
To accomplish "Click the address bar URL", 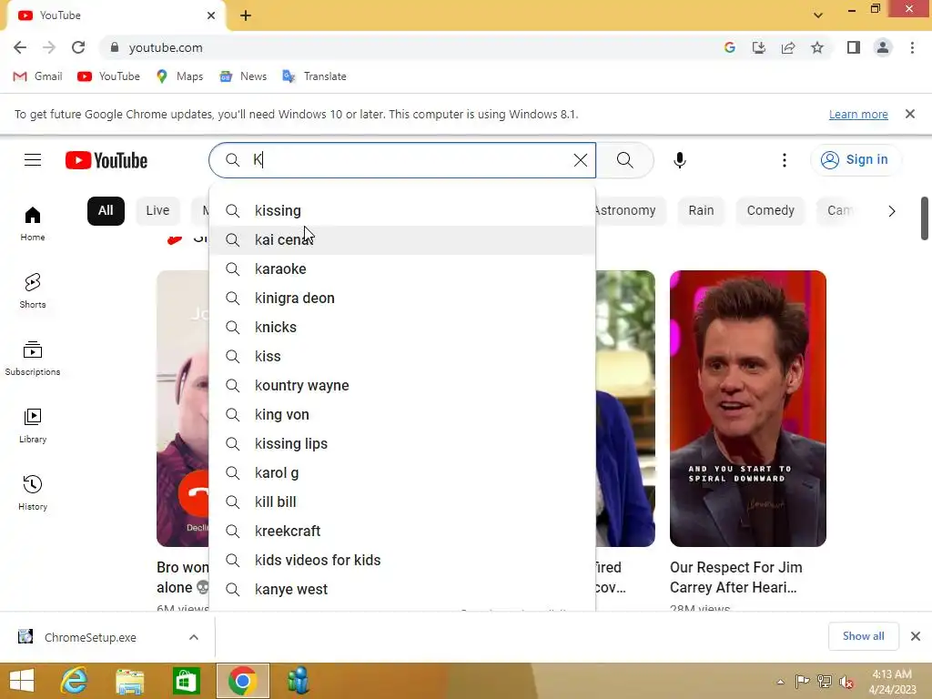I will pos(166,47).
